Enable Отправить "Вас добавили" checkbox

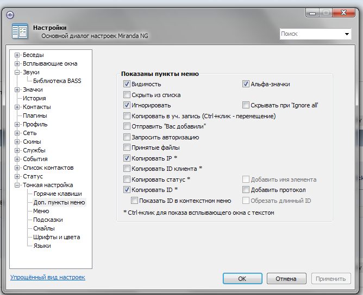127,126
